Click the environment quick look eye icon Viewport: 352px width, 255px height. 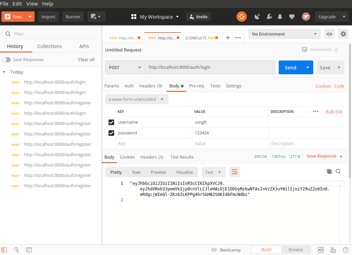tap(330, 34)
